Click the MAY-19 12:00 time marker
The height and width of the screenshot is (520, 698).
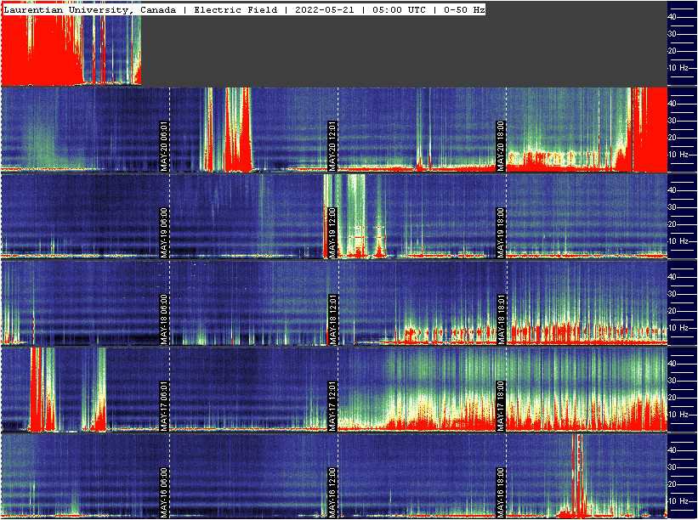point(333,233)
